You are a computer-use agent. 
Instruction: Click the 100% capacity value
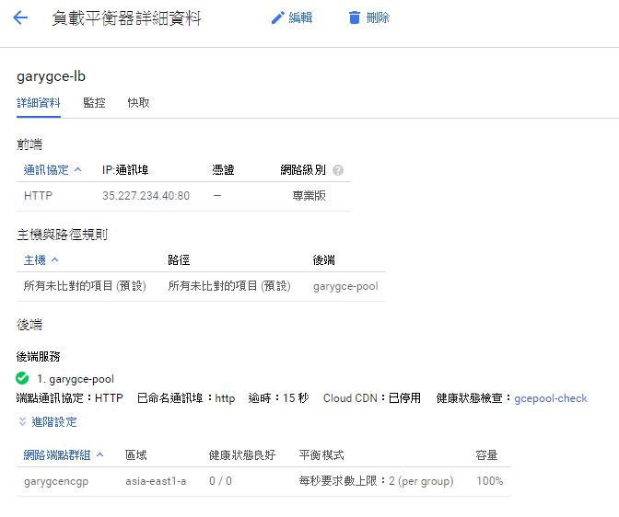(x=489, y=481)
